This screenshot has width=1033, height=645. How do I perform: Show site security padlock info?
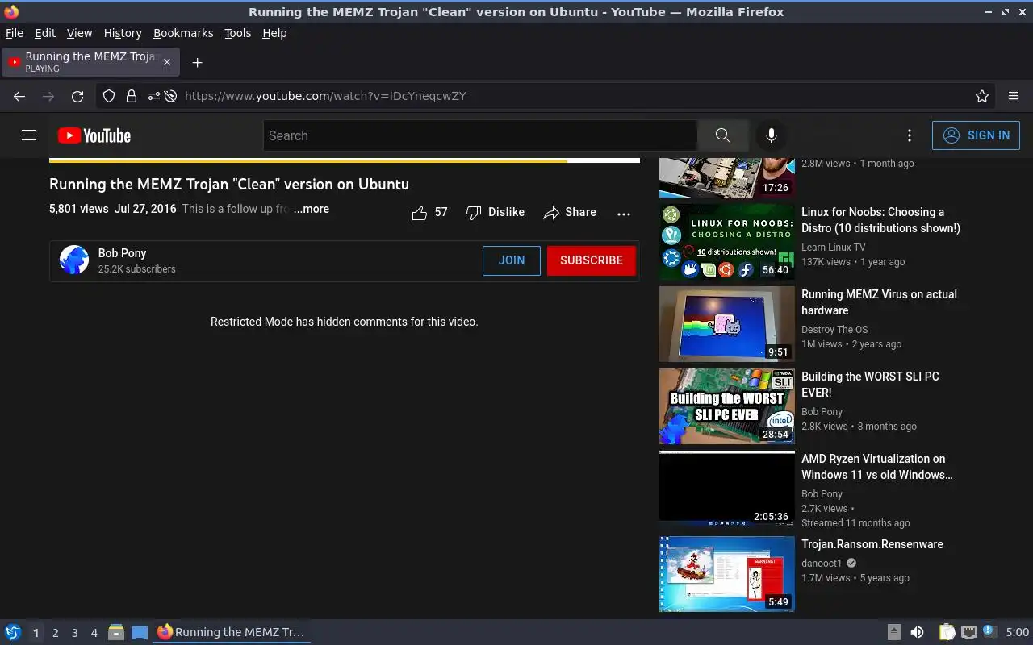pyautogui.click(x=132, y=96)
